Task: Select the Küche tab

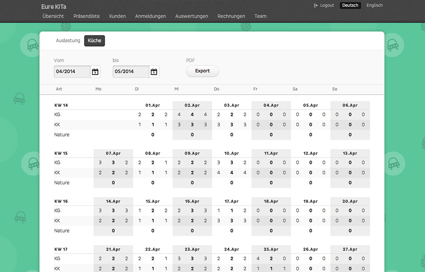Action: (x=94, y=41)
